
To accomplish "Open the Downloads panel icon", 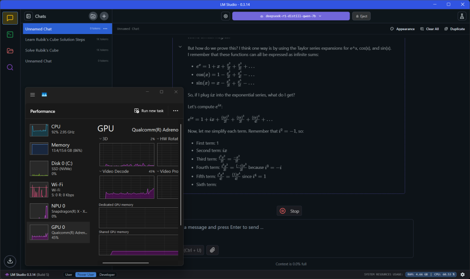I will pyautogui.click(x=10, y=261).
